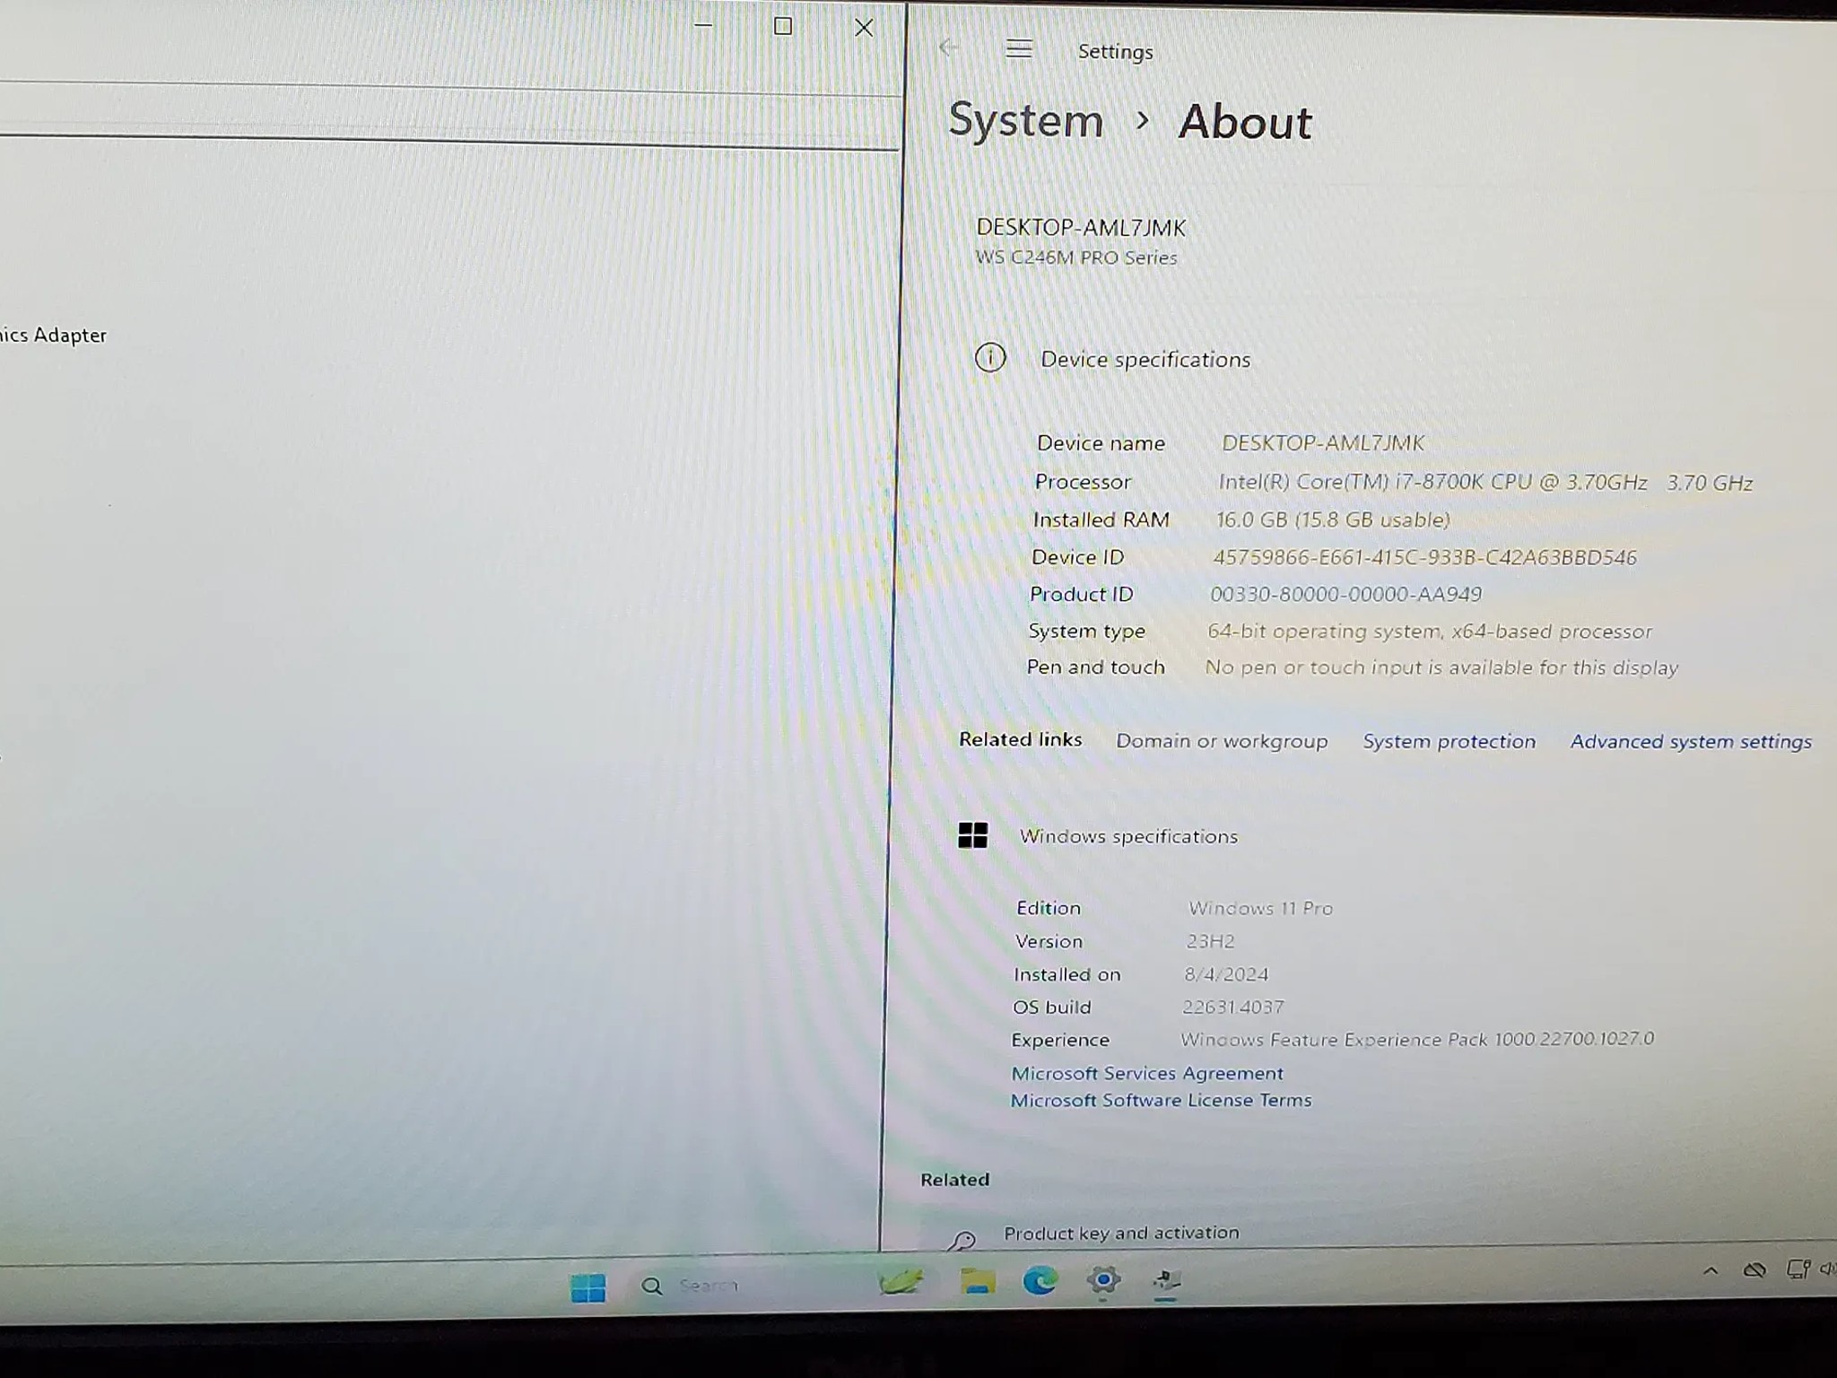1837x1378 pixels.
Task: Open the volume speaker icon in system tray
Action: tap(1828, 1269)
